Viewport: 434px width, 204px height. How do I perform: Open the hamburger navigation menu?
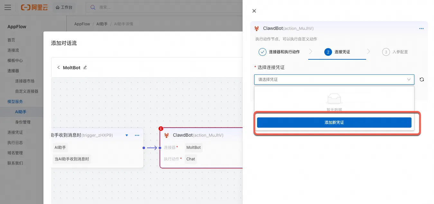pos(8,7)
